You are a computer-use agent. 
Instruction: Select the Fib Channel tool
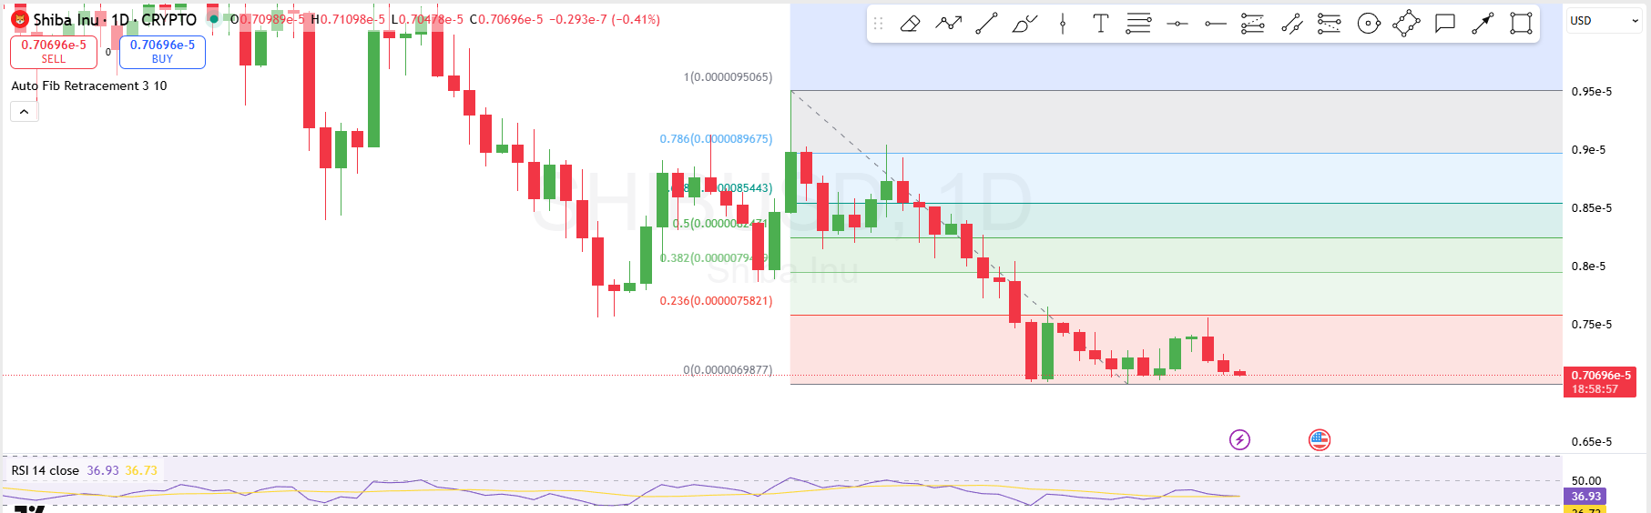click(x=1330, y=24)
